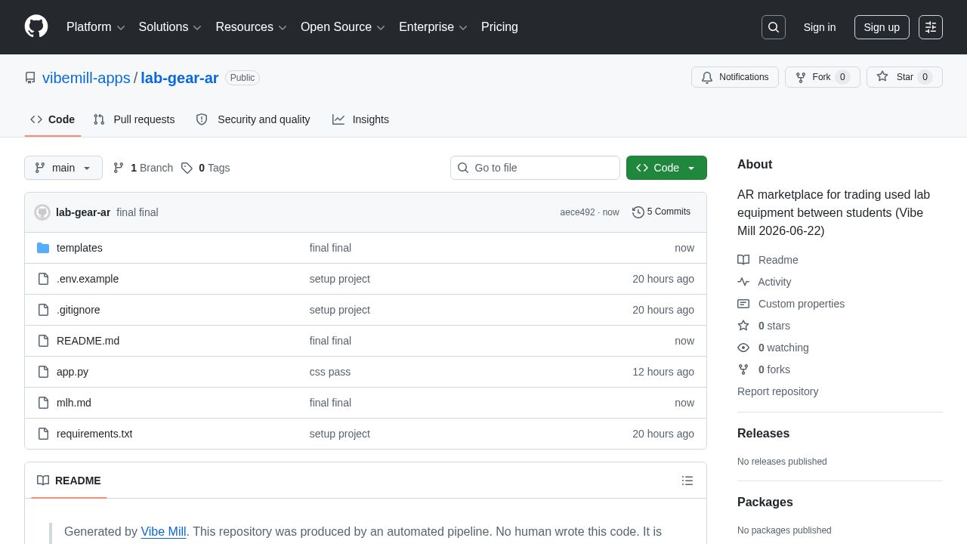Click the Sign up button
This screenshot has height=544, width=967.
tap(882, 27)
